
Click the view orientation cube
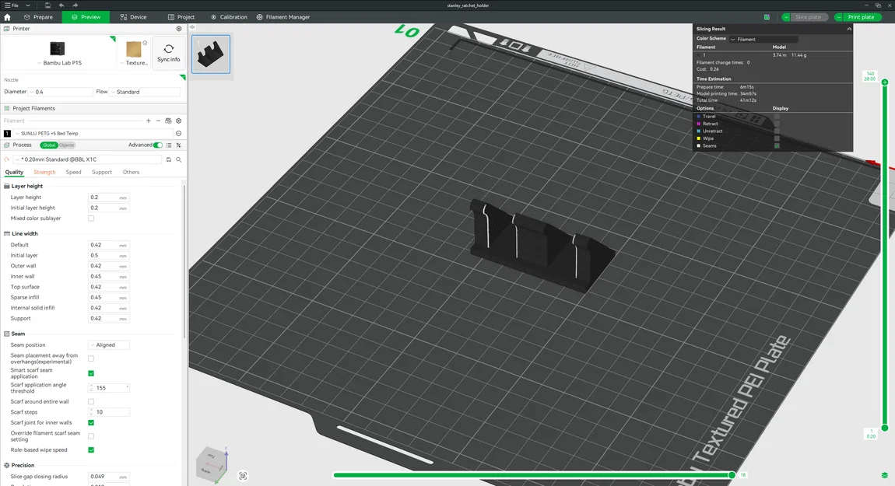click(x=211, y=465)
